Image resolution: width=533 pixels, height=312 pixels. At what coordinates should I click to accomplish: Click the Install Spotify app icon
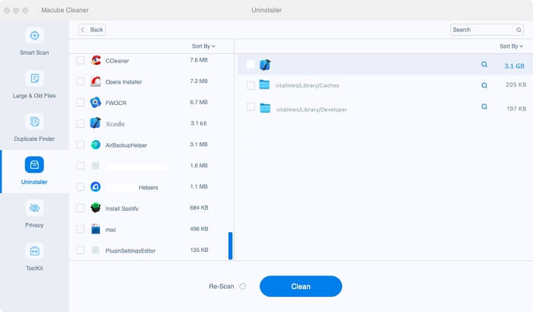click(96, 208)
